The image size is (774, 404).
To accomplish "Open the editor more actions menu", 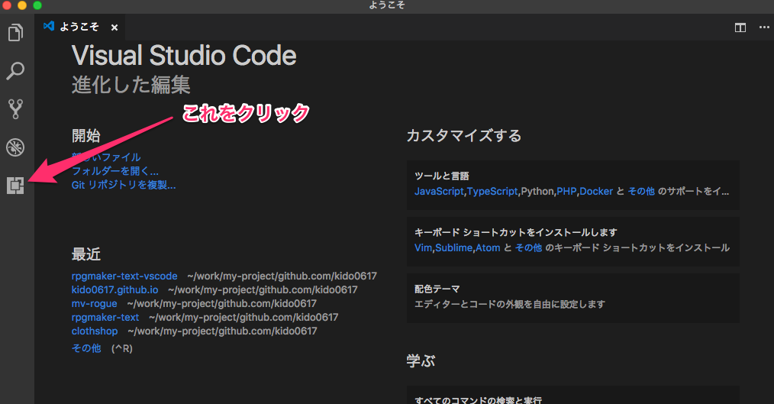I will pos(764,27).
